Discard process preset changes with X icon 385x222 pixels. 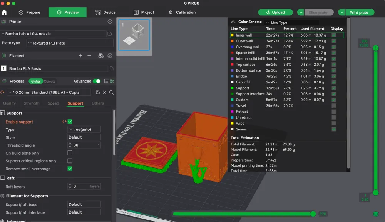click(105, 92)
